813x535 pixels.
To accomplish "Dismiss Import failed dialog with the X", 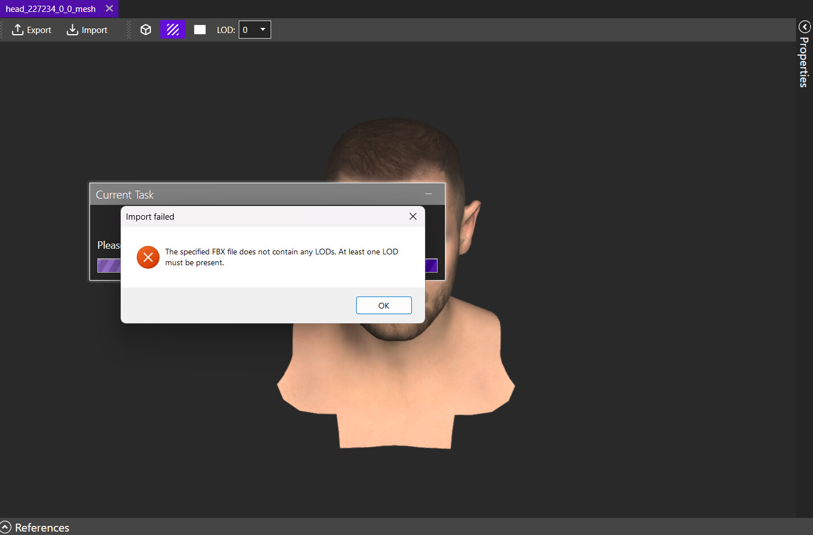I will pos(413,216).
